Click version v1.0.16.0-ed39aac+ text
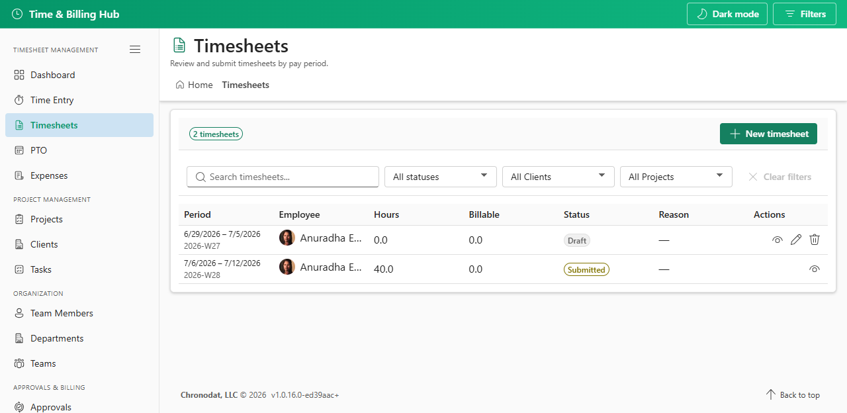 305,395
